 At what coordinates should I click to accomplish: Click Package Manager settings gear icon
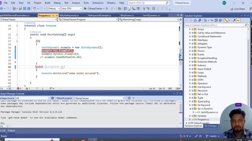pos(52,98)
